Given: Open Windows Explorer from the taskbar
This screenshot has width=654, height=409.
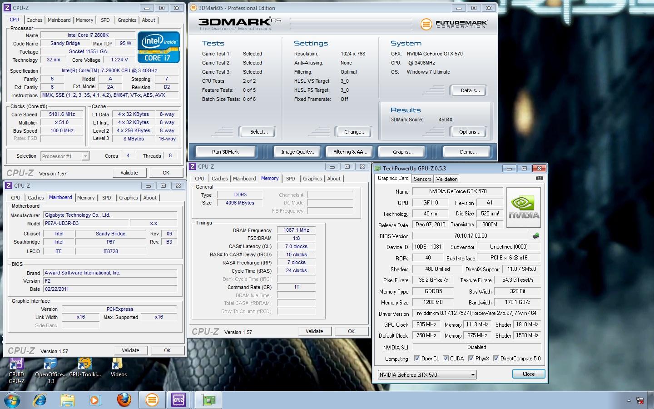Looking at the screenshot, I should coord(67,400).
